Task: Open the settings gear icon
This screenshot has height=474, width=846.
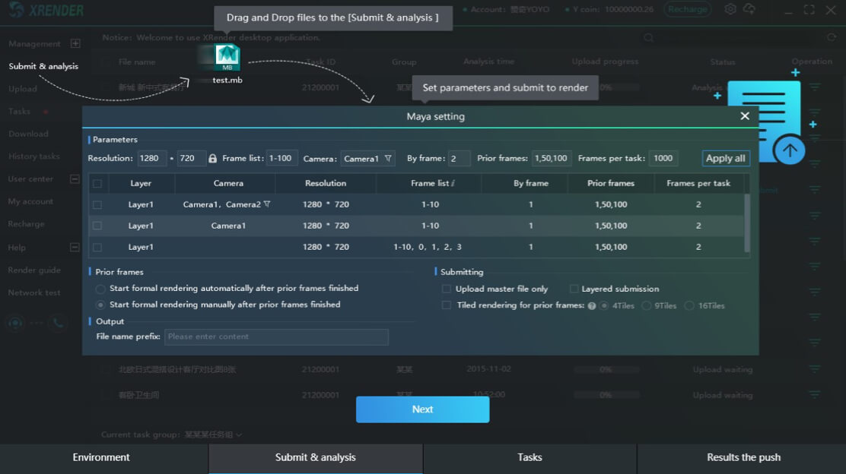Action: click(x=730, y=10)
